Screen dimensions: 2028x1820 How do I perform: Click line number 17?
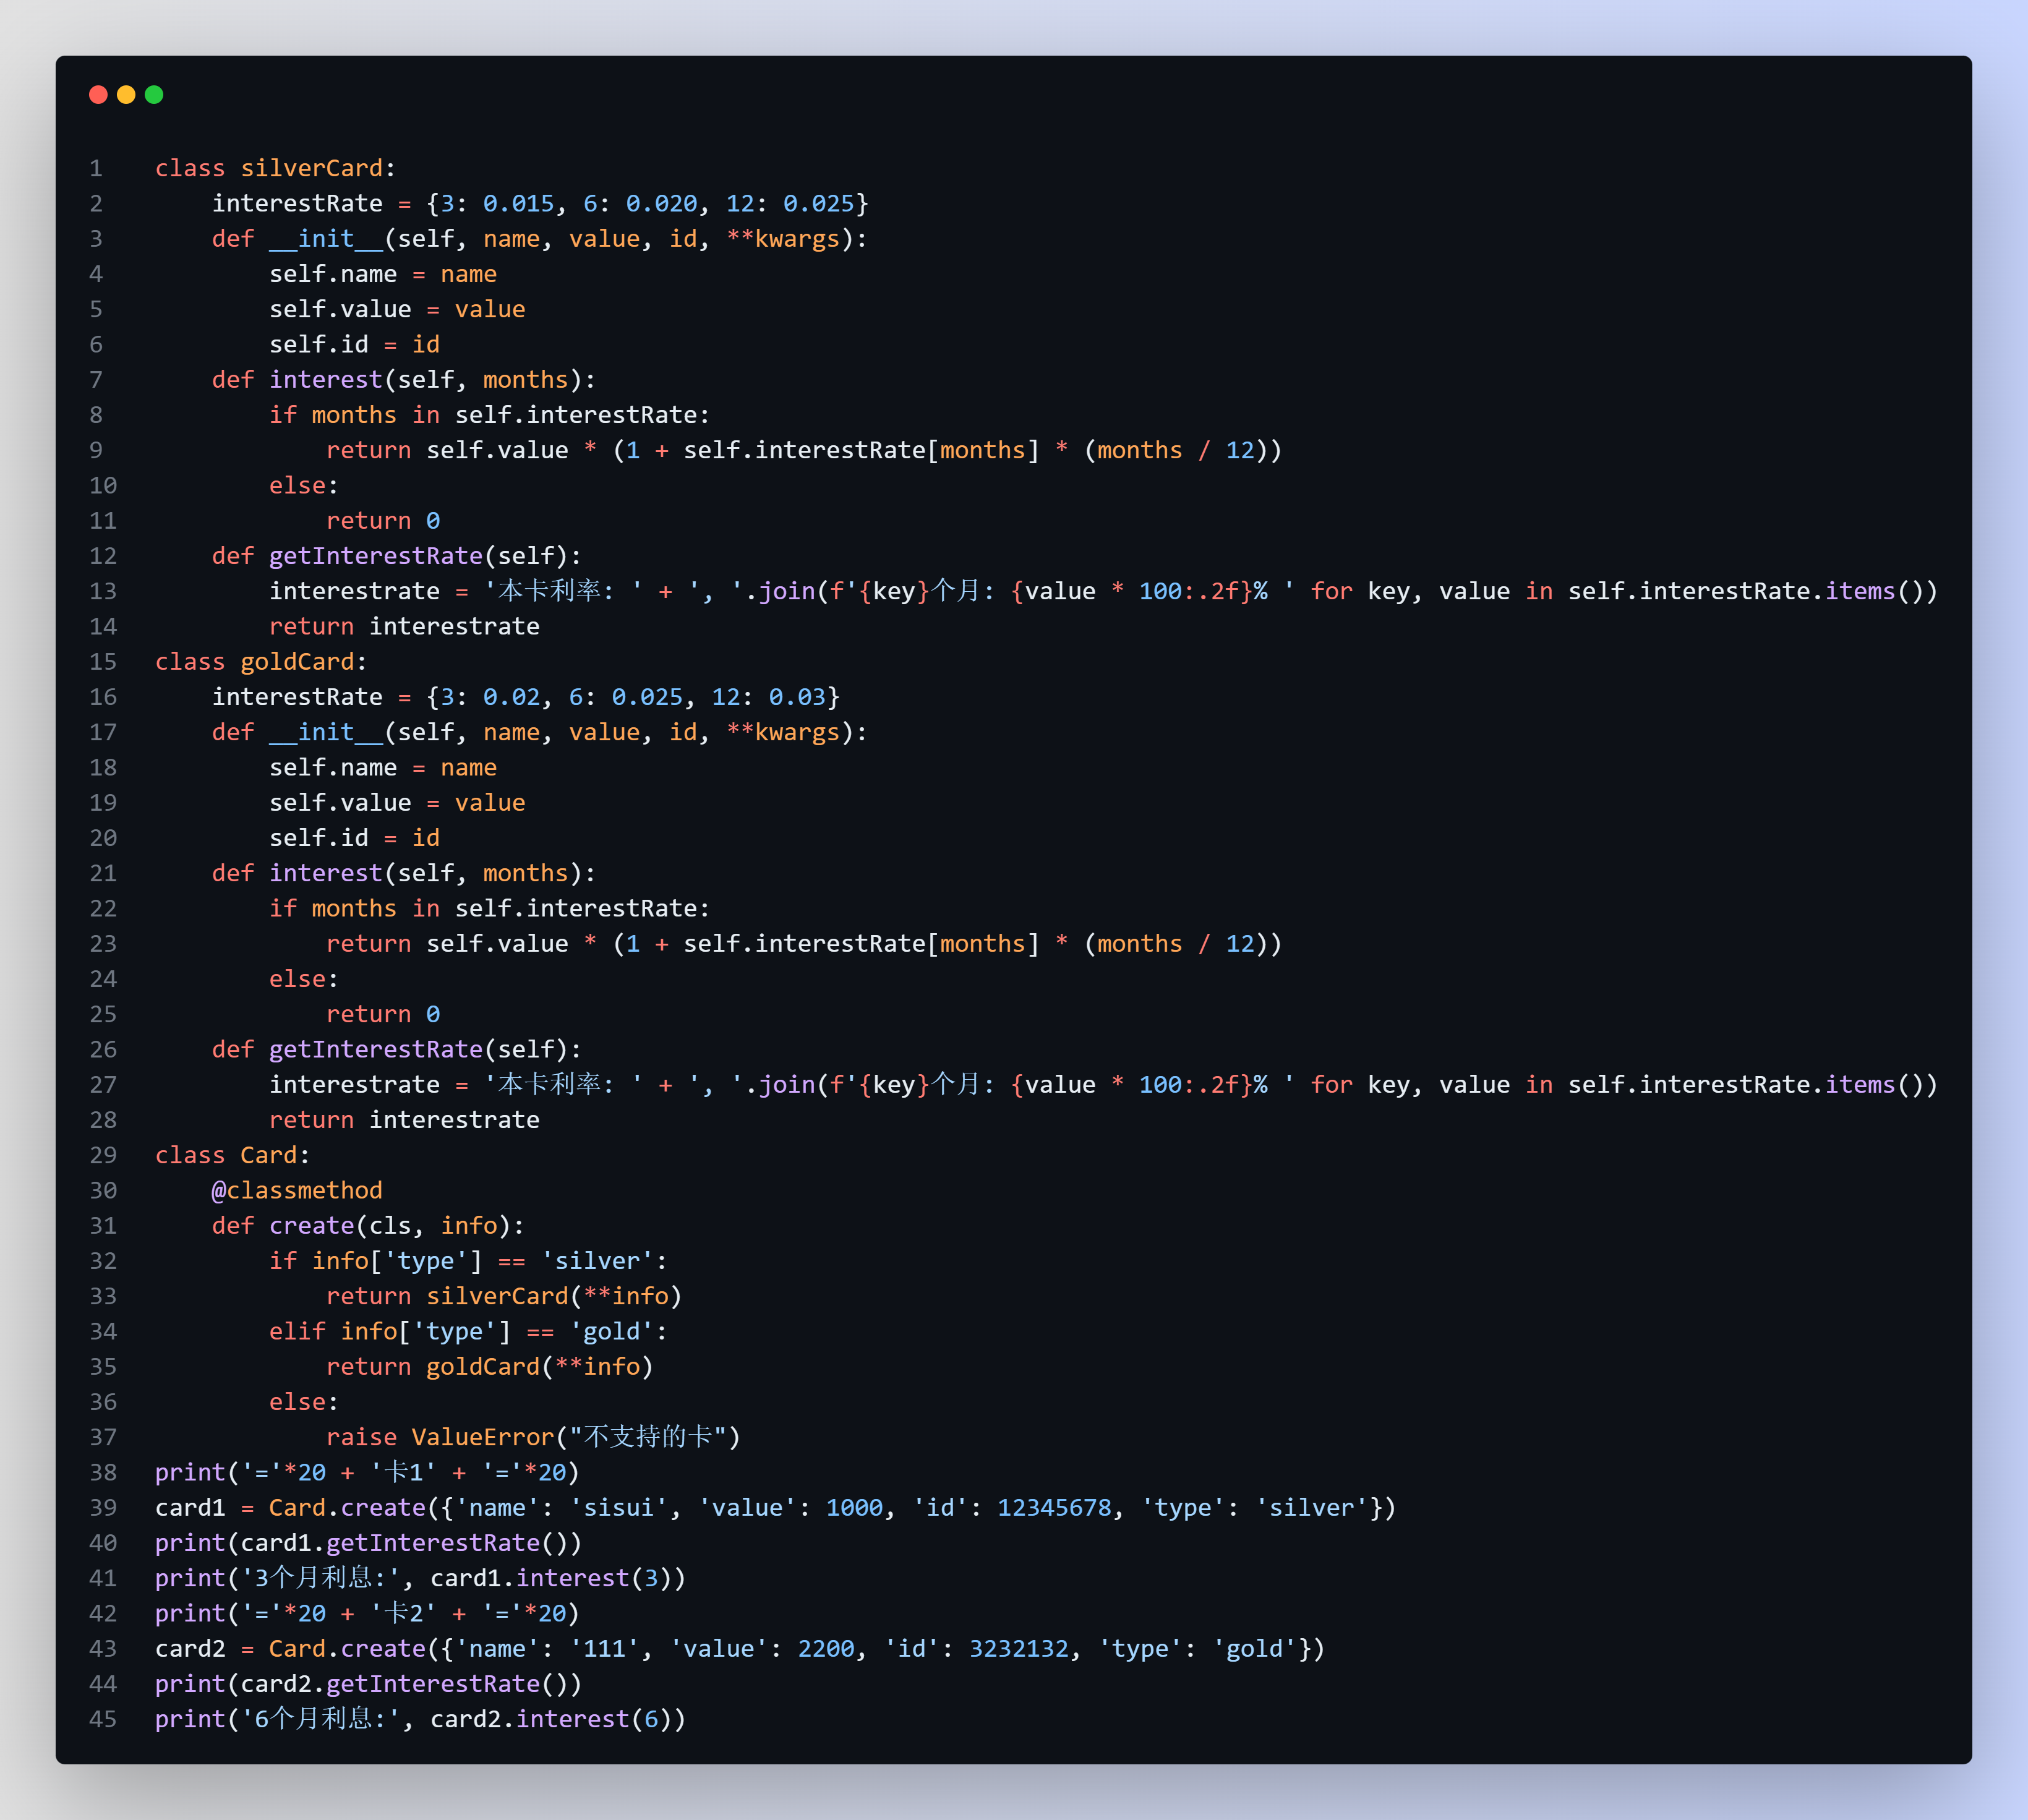tap(103, 732)
